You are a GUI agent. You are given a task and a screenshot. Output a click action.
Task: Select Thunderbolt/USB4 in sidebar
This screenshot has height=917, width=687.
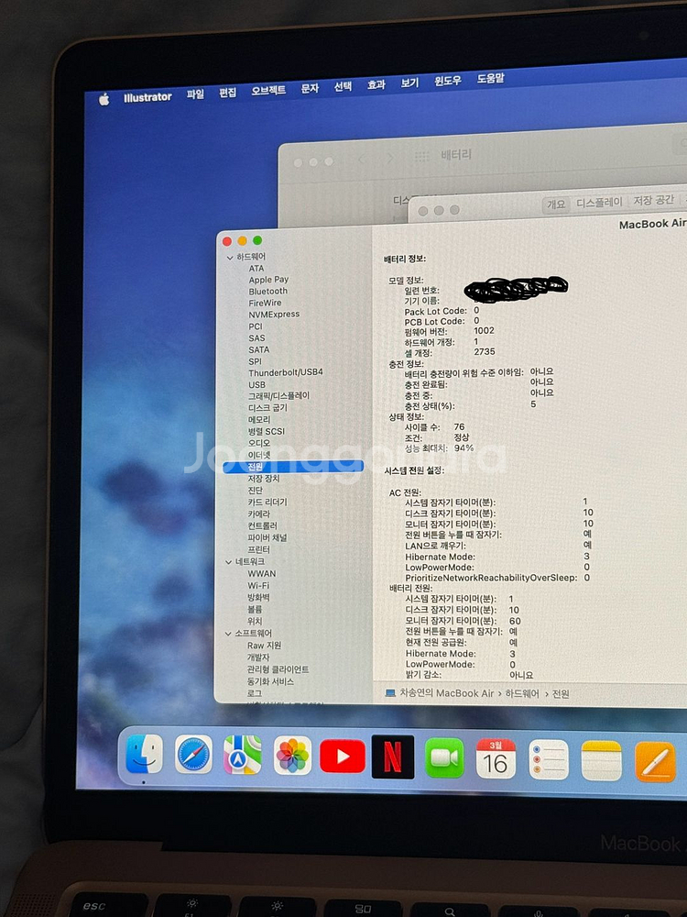click(x=285, y=372)
